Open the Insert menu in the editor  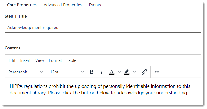click(x=25, y=60)
